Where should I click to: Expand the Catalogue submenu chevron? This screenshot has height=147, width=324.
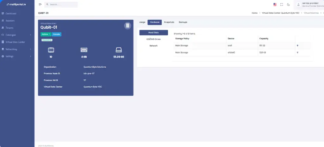coord(31,35)
